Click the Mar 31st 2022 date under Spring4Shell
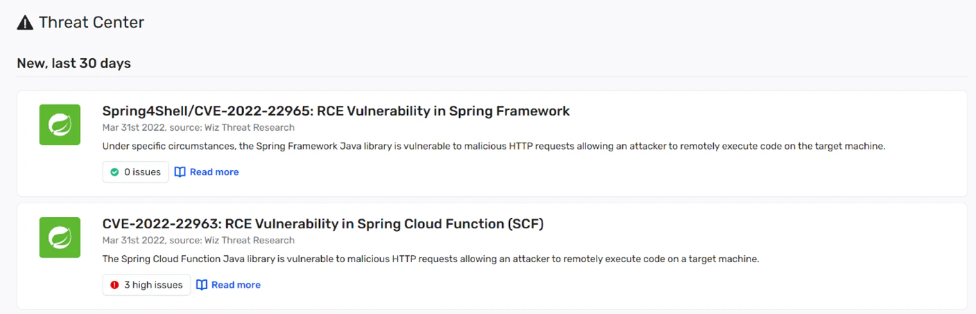This screenshot has height=314, width=976. (x=133, y=127)
